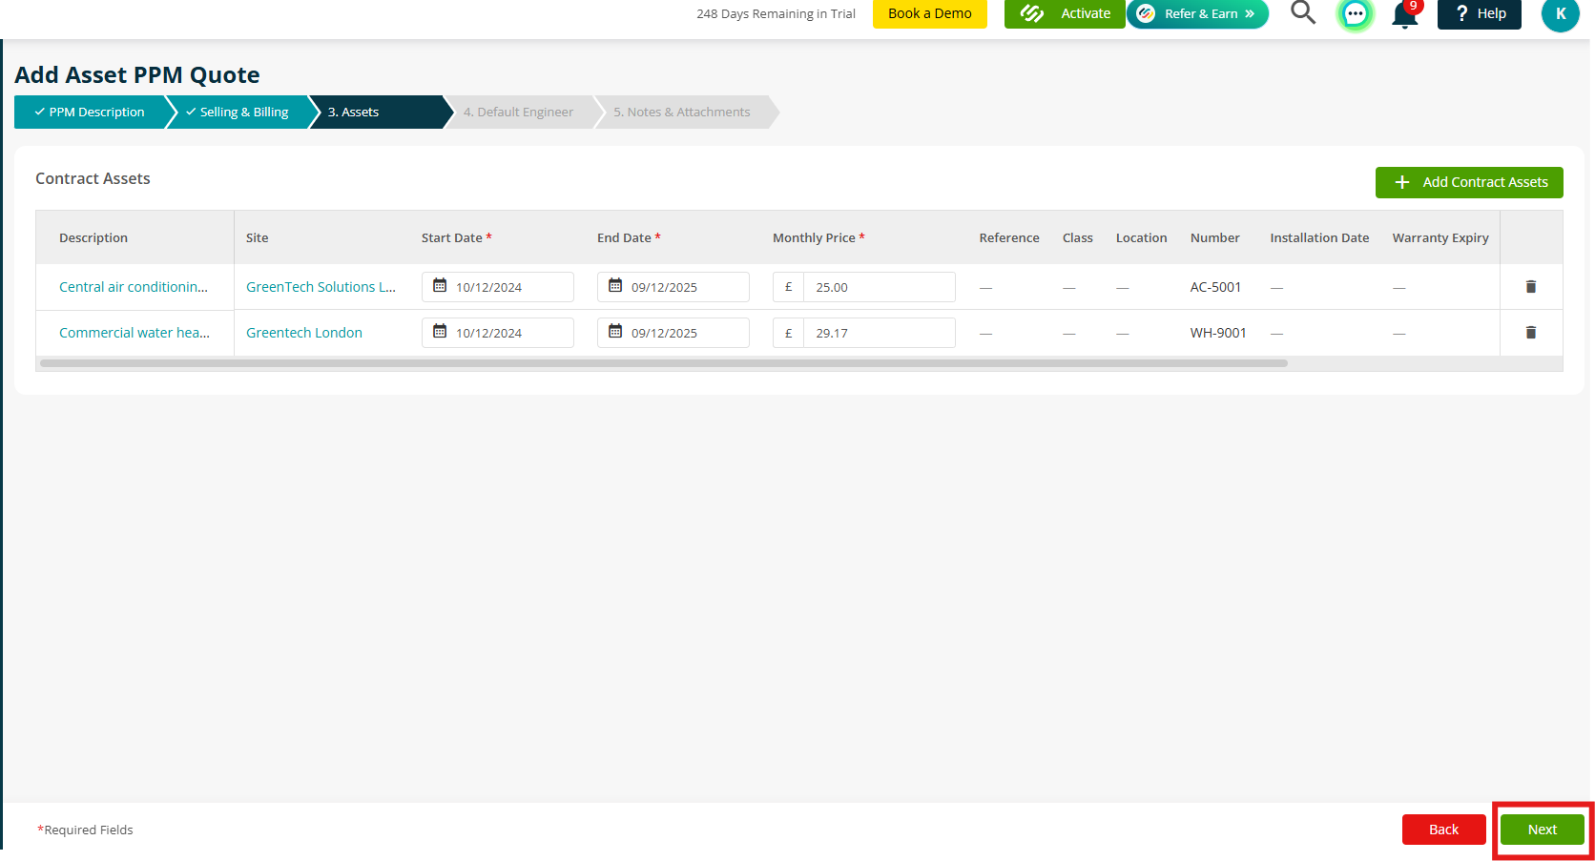This screenshot has height=861, width=1595.
Task: Open the search magnifier icon
Action: tap(1302, 12)
